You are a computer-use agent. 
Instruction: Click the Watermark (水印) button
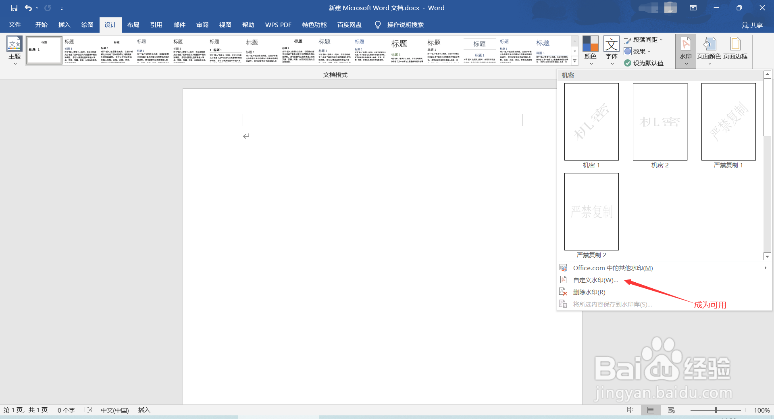[x=686, y=51]
